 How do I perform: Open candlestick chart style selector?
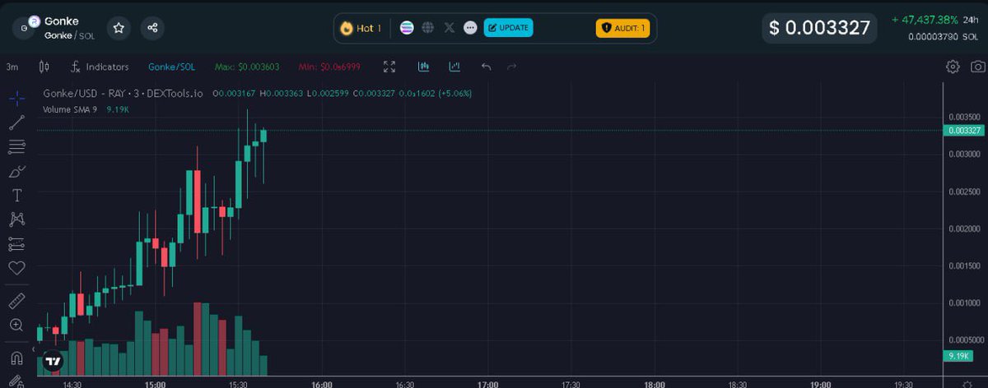pyautogui.click(x=44, y=67)
